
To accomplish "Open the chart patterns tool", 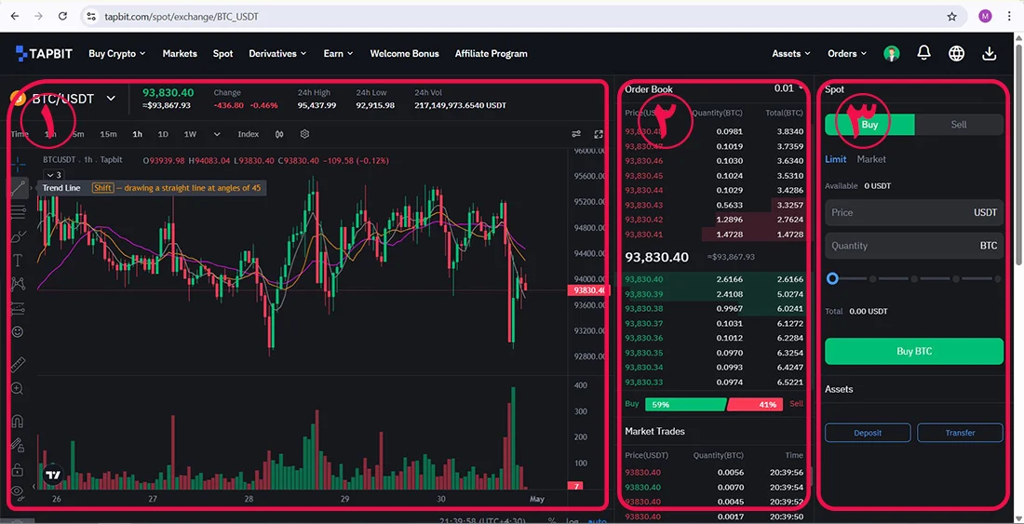I will tap(18, 284).
